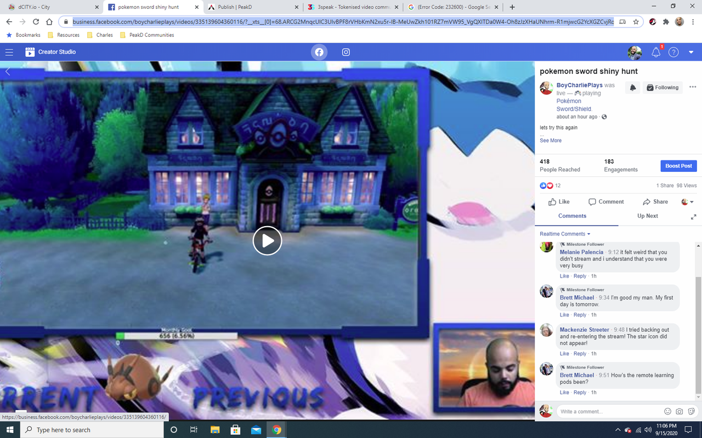Switch to the Error Code 232600 Google tab
Viewport: 702px width, 438px height.
point(454,7)
